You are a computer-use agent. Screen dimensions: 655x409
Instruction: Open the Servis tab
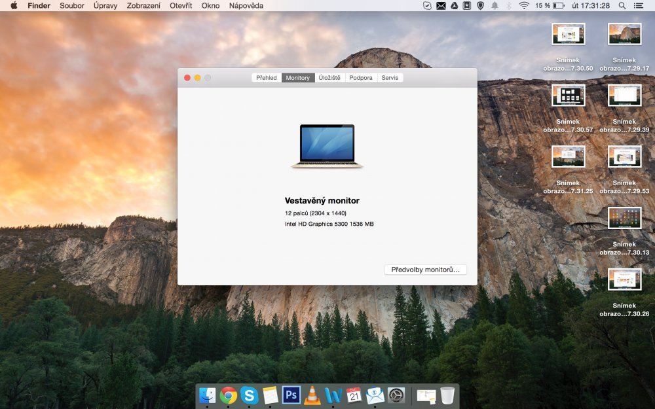point(390,77)
